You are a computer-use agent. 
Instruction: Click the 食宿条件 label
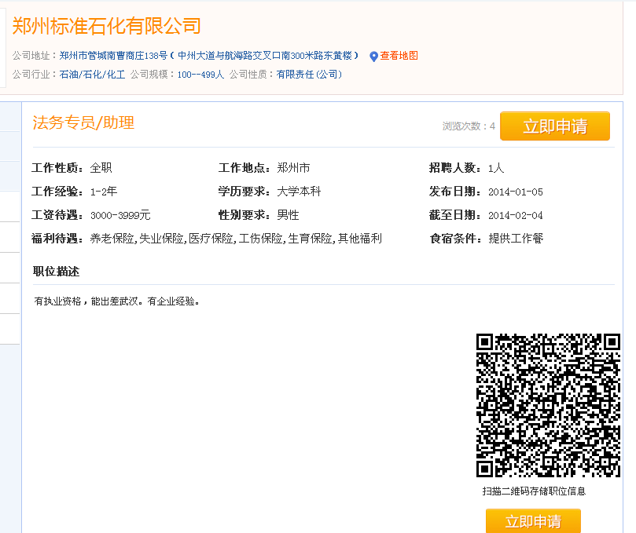tap(455, 239)
